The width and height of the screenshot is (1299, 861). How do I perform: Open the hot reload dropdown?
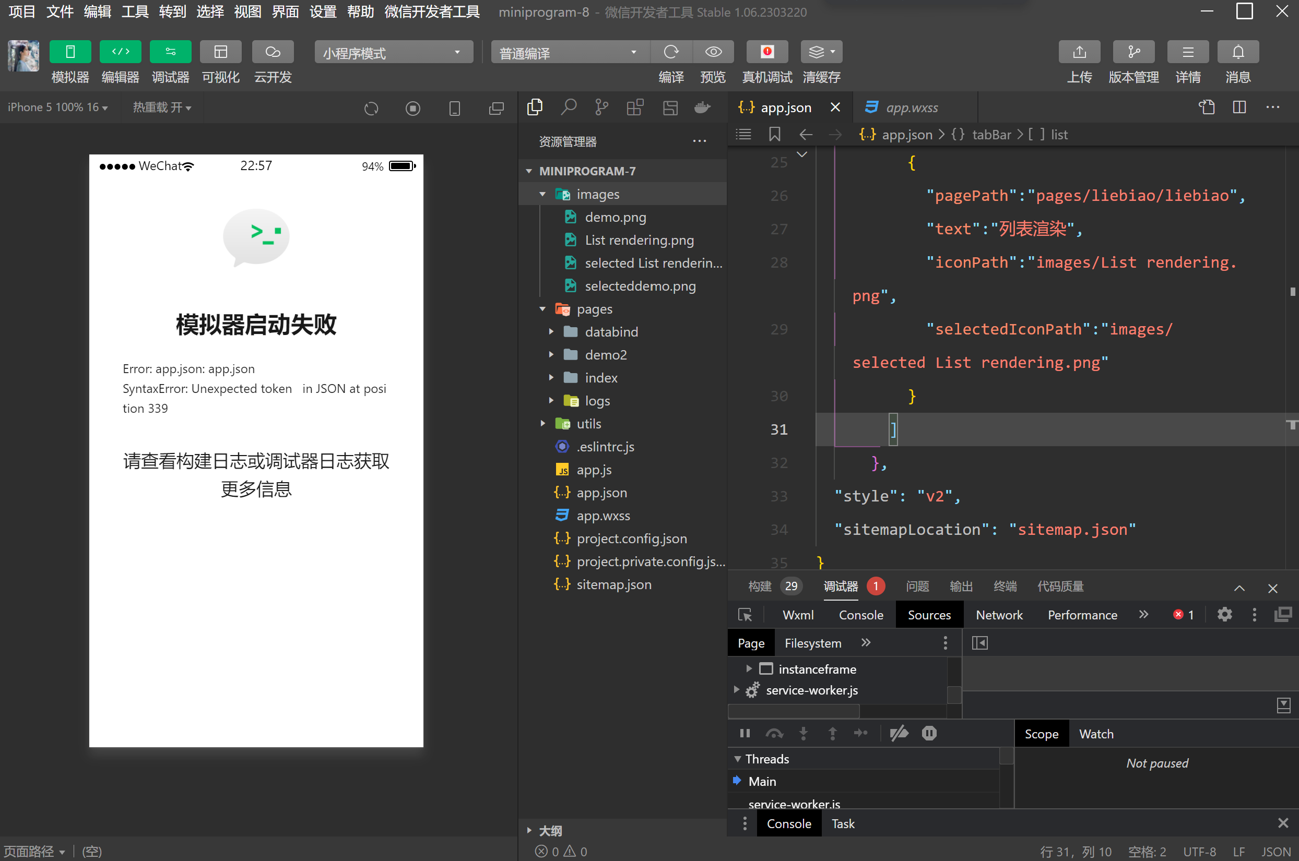pyautogui.click(x=161, y=107)
